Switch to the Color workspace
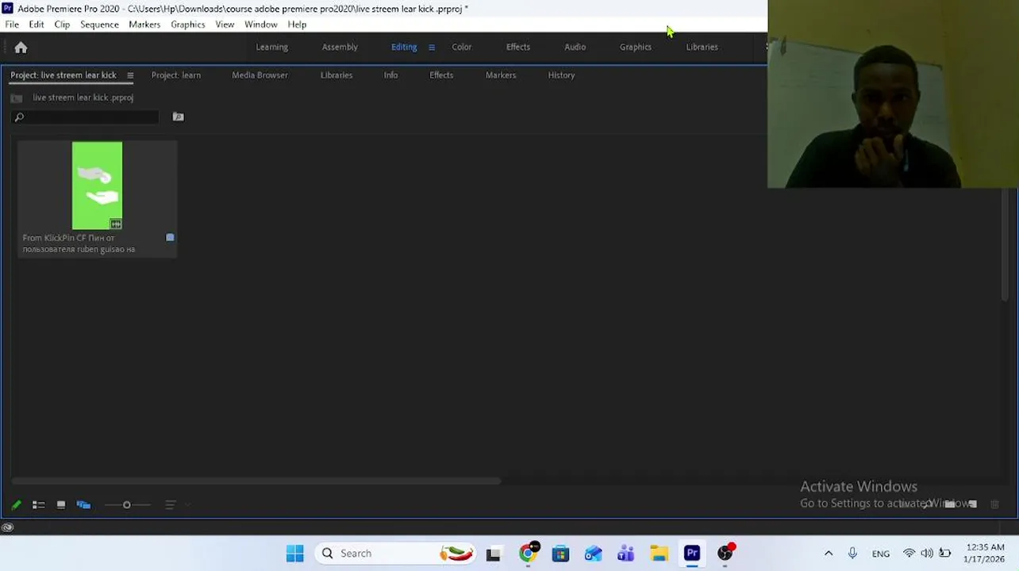 pos(462,48)
